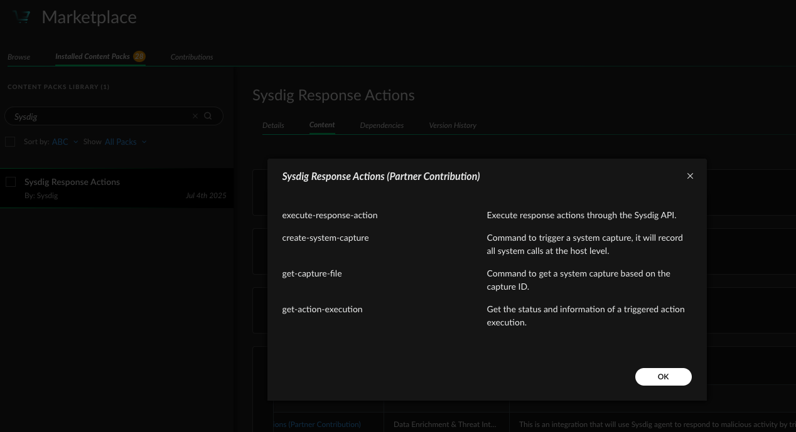Toggle the select-all packs checkbox
The width and height of the screenshot is (796, 432).
10,142
